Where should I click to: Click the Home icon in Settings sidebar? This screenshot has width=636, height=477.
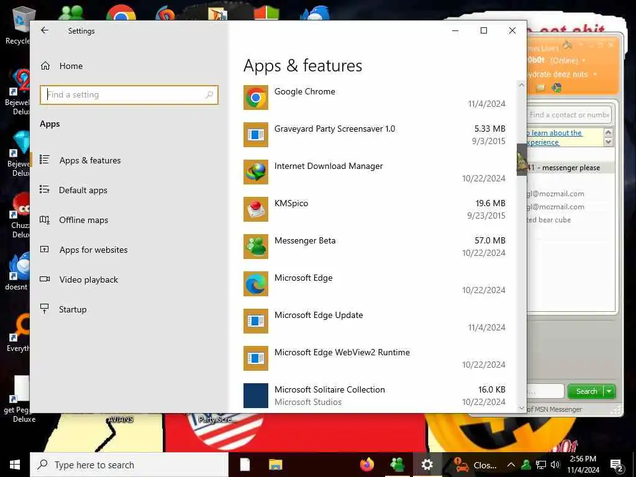tap(45, 66)
